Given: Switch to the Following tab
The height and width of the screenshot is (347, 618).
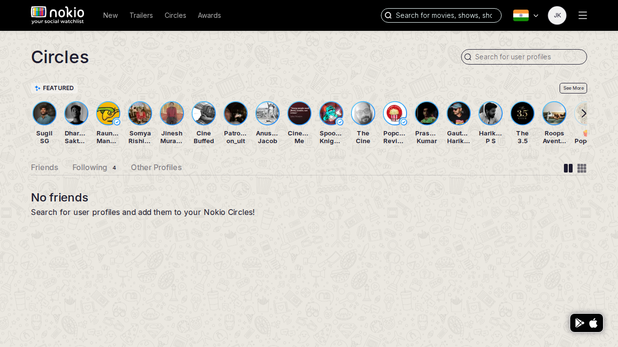Looking at the screenshot, I should pos(90,167).
